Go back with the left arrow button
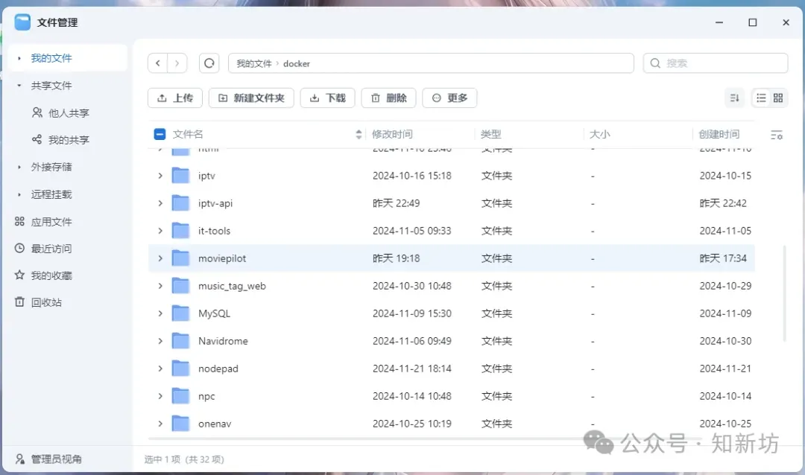805x475 pixels. pyautogui.click(x=158, y=63)
